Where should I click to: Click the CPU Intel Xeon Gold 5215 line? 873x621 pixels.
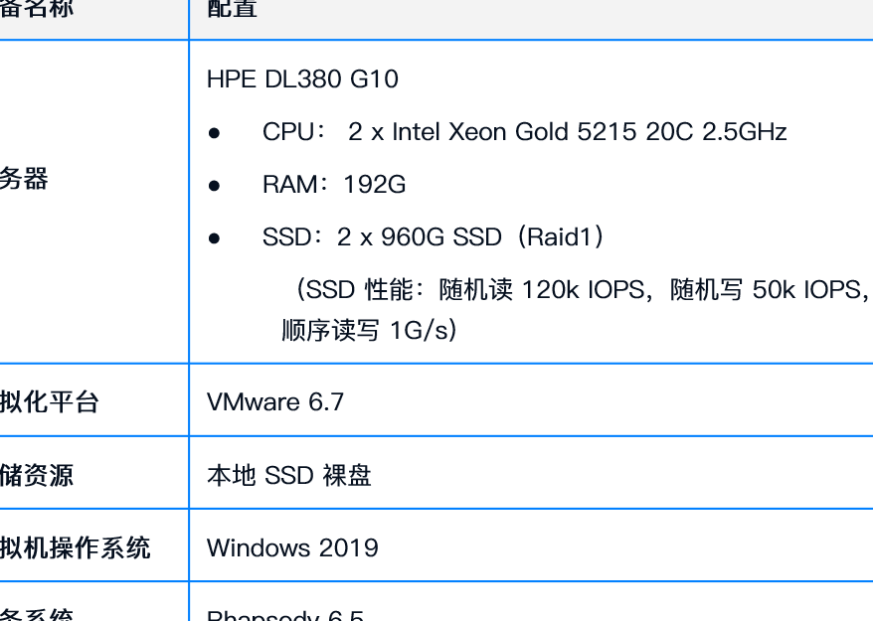point(524,132)
